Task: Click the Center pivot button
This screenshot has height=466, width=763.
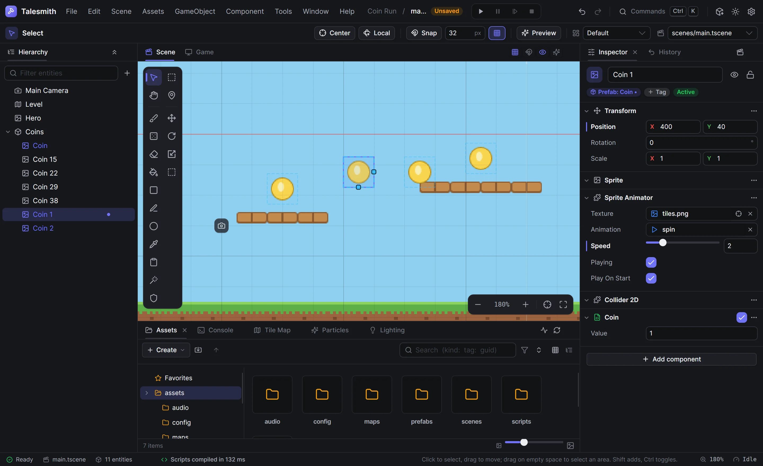Action: [x=334, y=33]
